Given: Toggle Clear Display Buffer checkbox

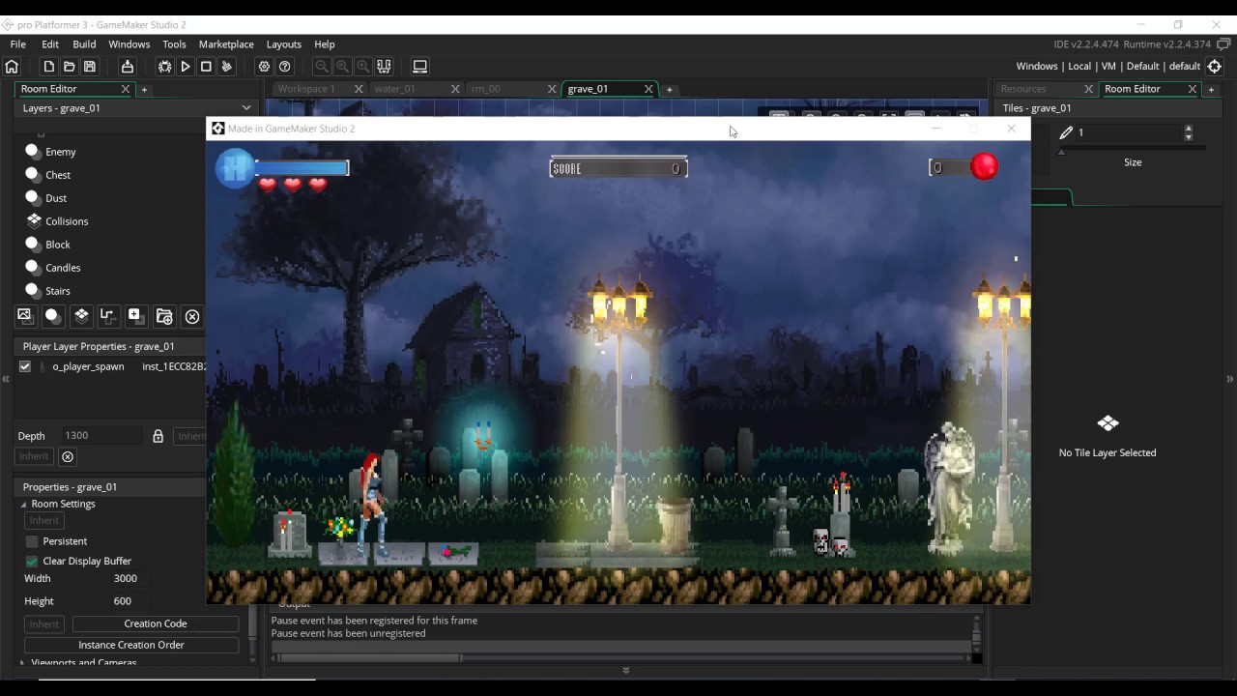Looking at the screenshot, I should 32,561.
